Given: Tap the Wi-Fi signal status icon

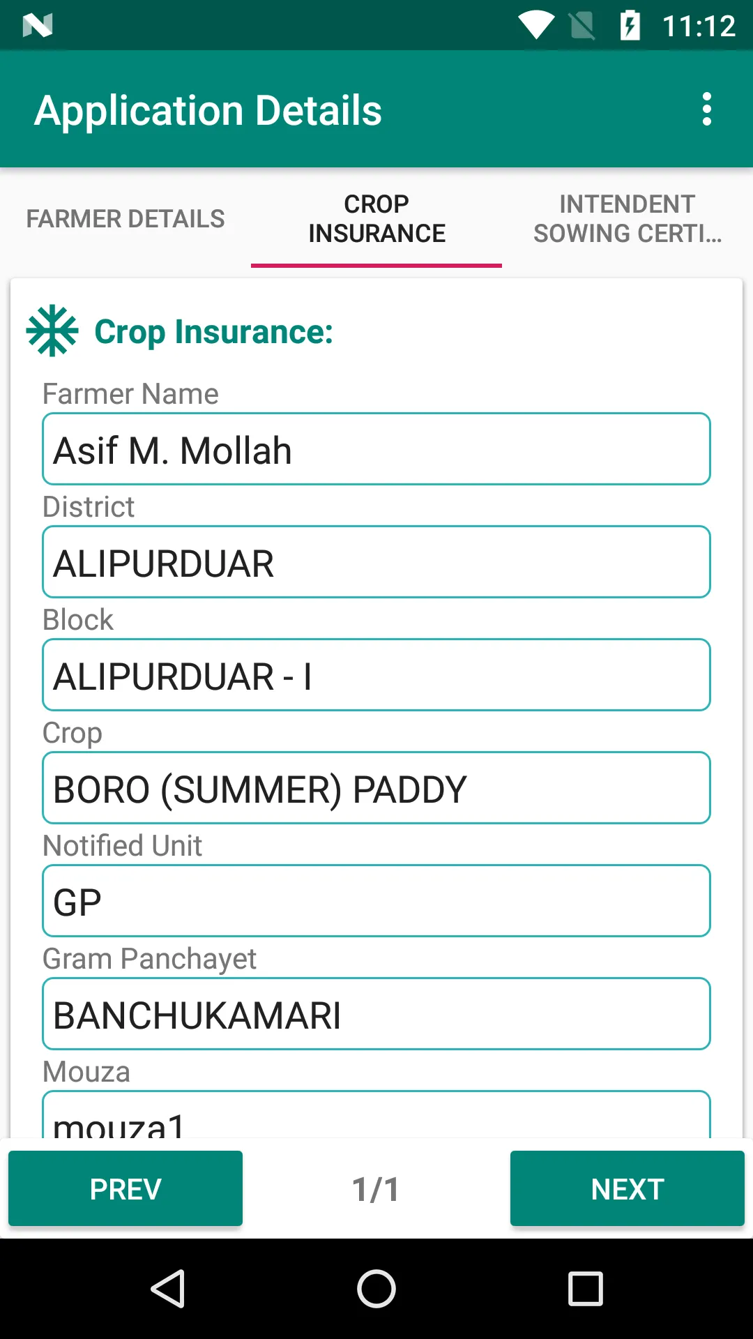Looking at the screenshot, I should pyautogui.click(x=536, y=26).
